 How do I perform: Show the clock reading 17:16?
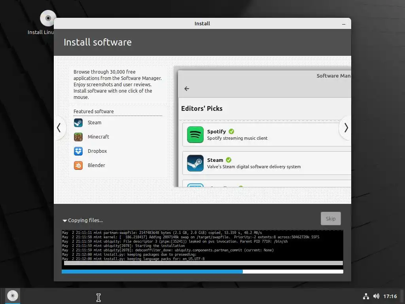(x=390, y=296)
